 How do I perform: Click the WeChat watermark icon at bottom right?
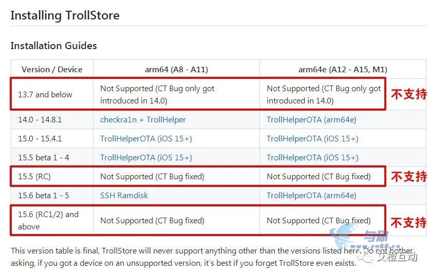coord(365,257)
